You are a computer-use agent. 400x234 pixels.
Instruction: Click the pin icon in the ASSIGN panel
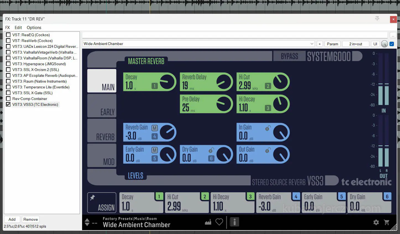click(x=93, y=198)
